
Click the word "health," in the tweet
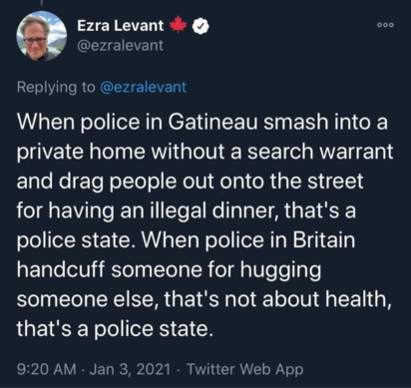tap(357, 299)
